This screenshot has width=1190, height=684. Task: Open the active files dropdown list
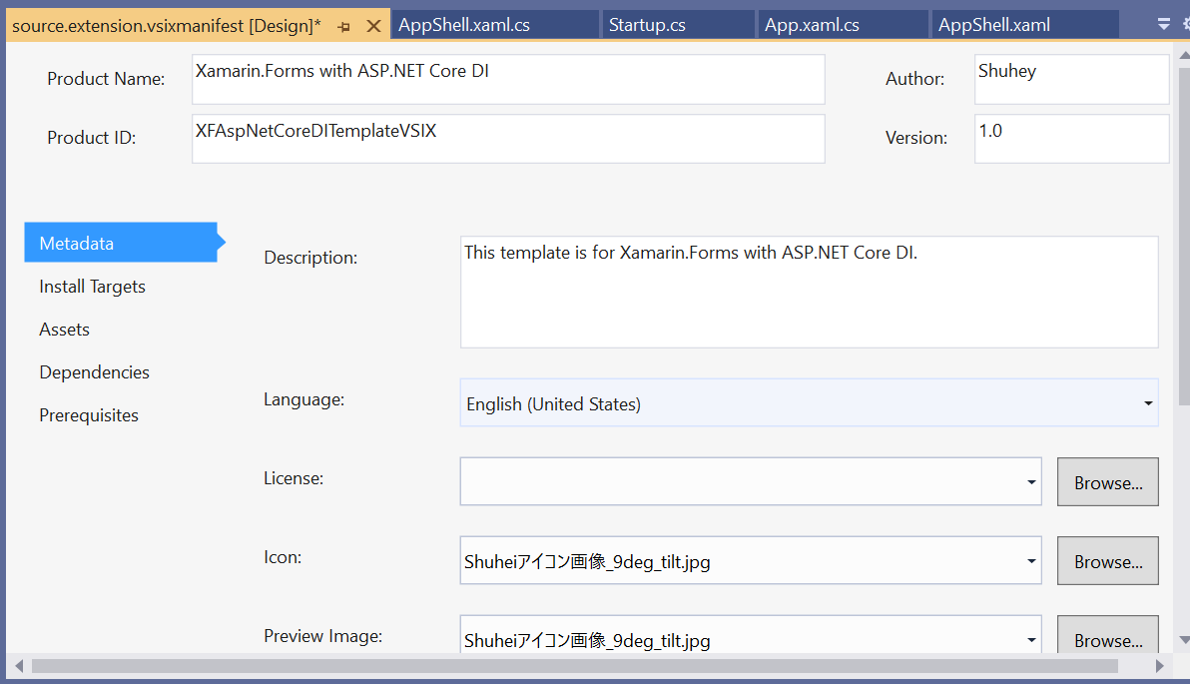(1163, 24)
